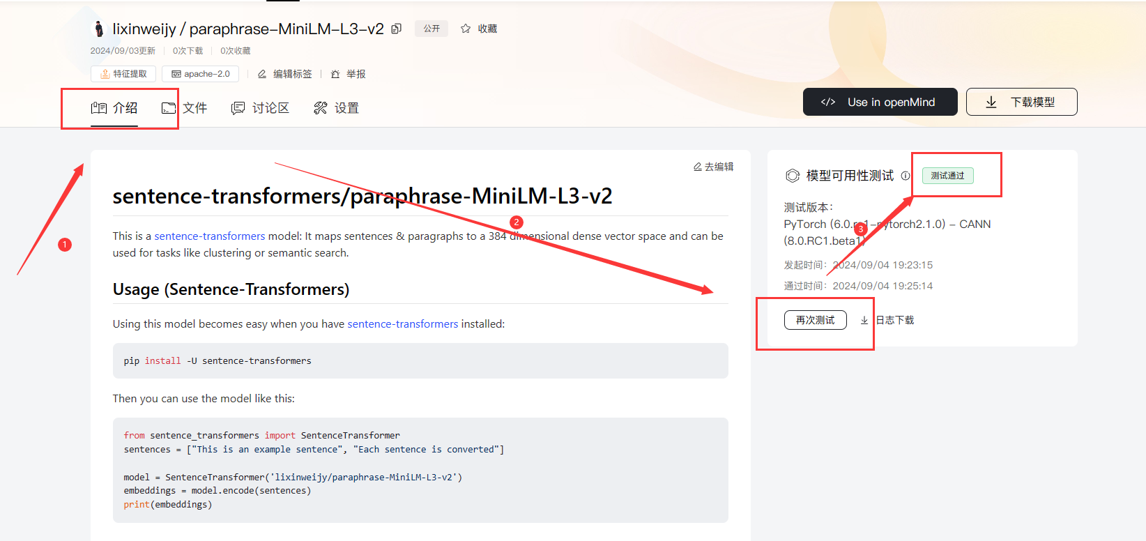The image size is (1146, 541).
Task: Select the 特征提取 task tag
Action: pos(123,74)
